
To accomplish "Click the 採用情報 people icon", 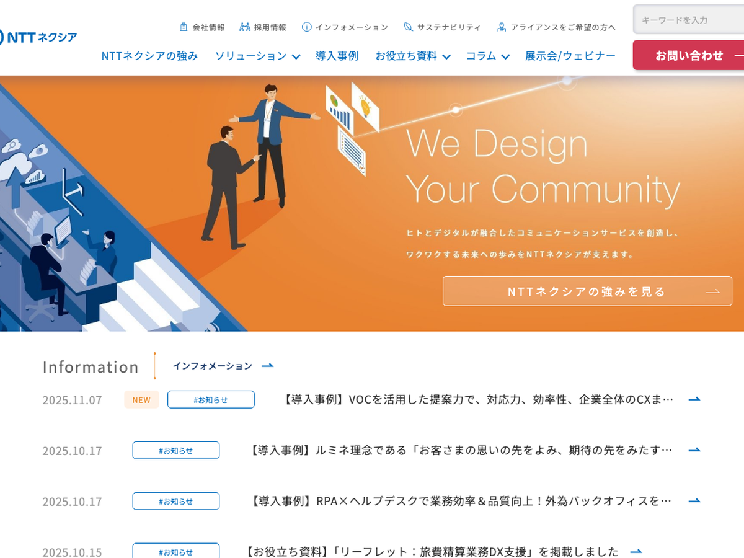I will coord(245,27).
